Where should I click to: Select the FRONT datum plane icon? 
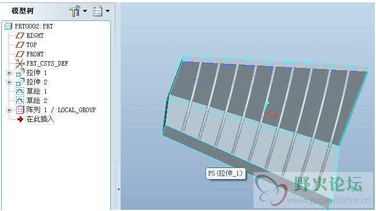pyautogui.click(x=20, y=54)
